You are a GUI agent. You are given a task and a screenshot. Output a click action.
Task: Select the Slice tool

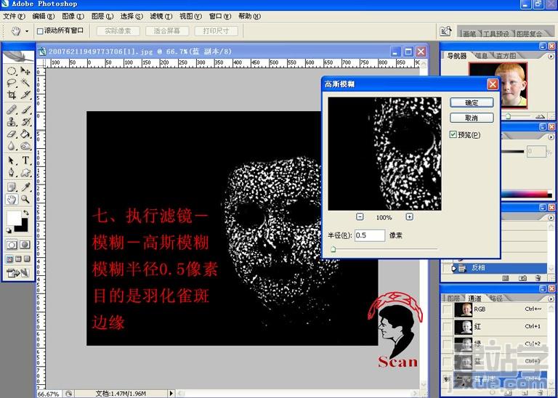25,94
